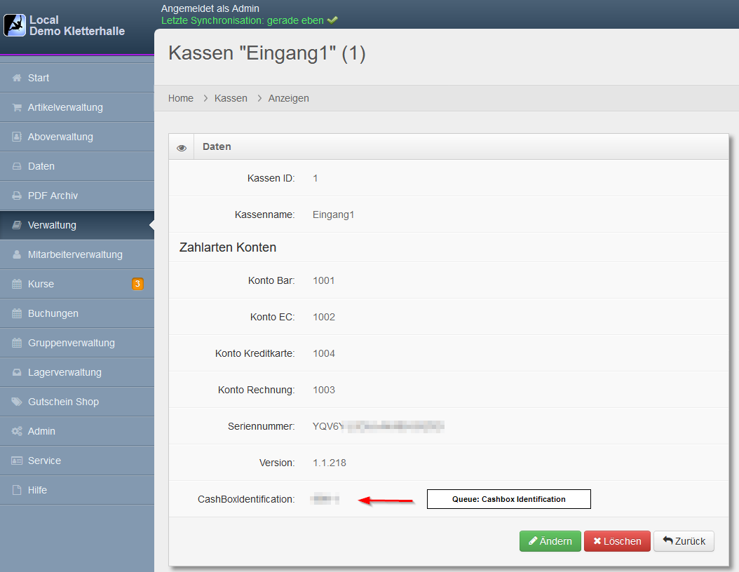Viewport: 739px width, 572px height.
Task: Click the eye icon in Daten header
Action: pyautogui.click(x=182, y=147)
